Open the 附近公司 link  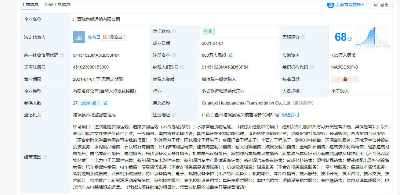[290, 115]
